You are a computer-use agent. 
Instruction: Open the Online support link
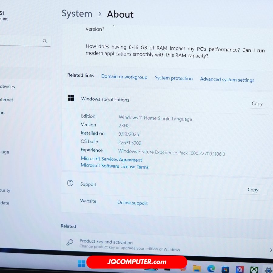tap(133, 203)
